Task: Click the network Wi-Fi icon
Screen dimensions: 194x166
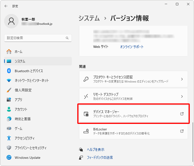Action: point(9,81)
